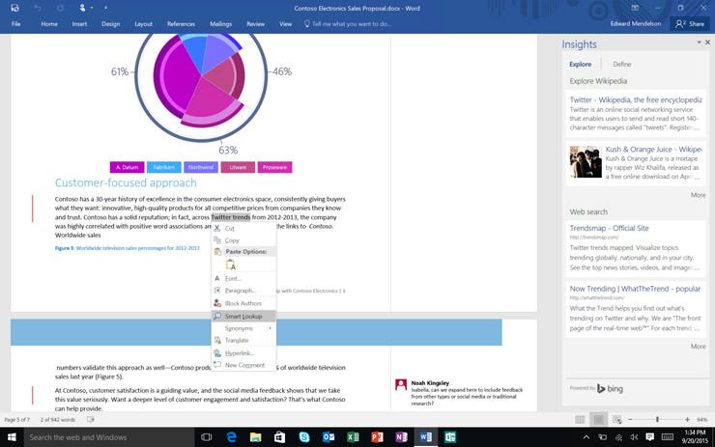Select the Define tab in Insights
715x447 pixels.
622,65
